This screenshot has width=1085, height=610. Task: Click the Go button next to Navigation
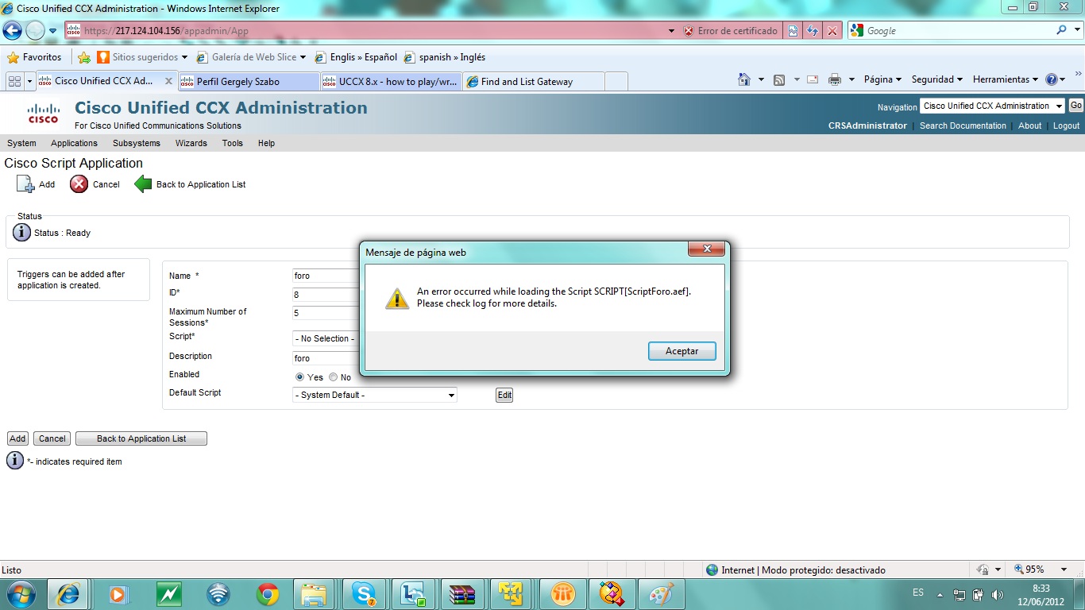coord(1075,106)
